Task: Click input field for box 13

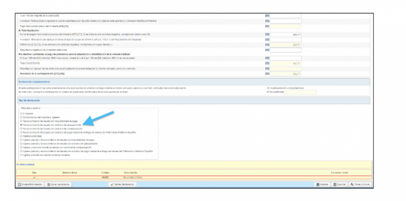Action: (286, 40)
